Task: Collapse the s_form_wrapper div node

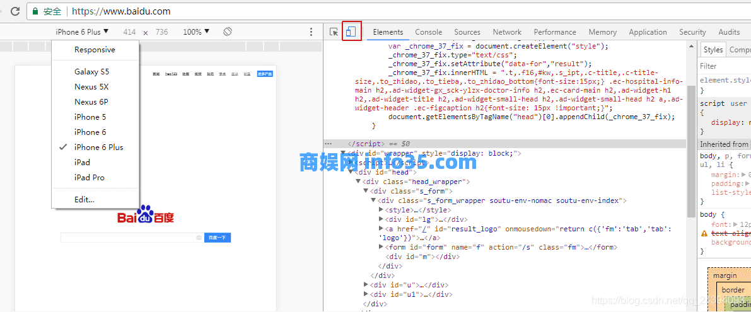Action: 373,200
